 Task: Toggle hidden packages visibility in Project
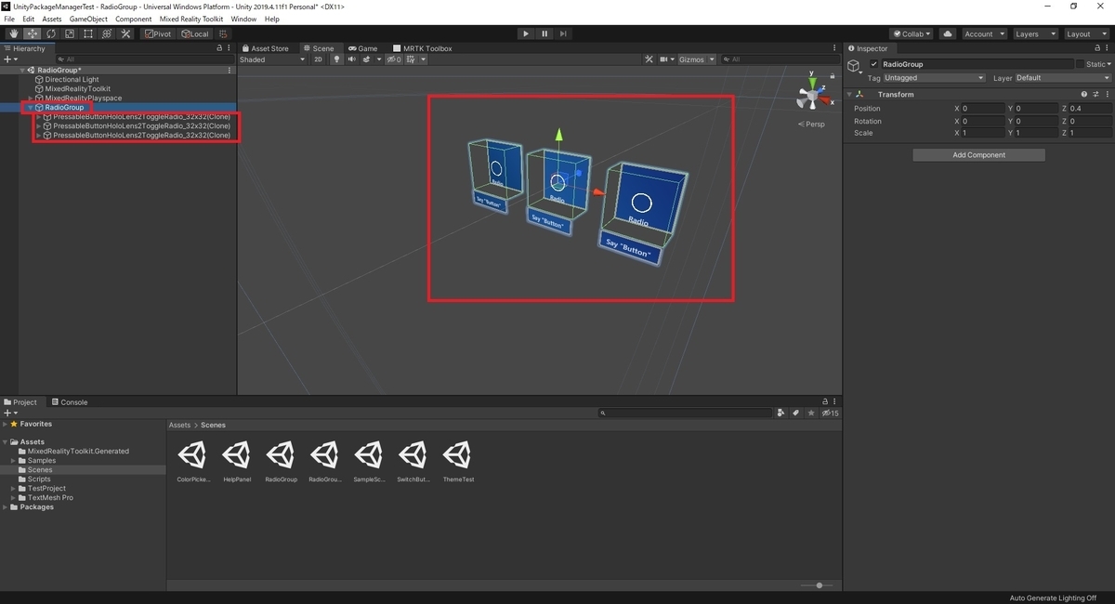(x=830, y=413)
